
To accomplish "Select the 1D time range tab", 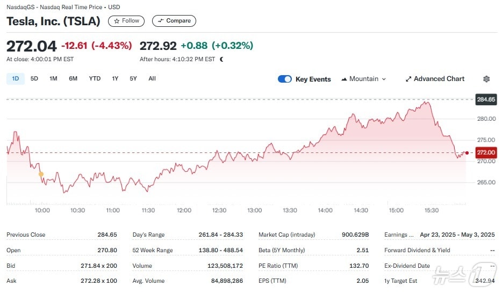I will [16, 79].
